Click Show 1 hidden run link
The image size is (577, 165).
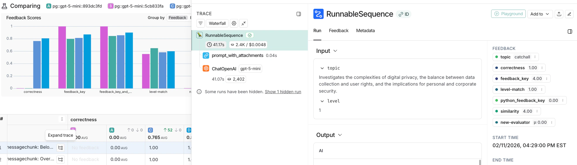(x=283, y=92)
